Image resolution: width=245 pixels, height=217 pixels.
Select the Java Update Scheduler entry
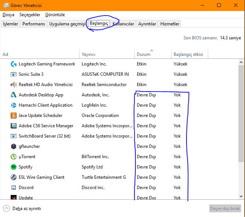[40, 115]
